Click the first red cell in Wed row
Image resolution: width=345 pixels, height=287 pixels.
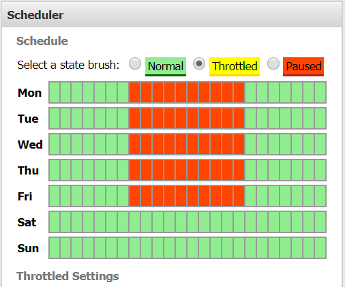tap(135, 145)
